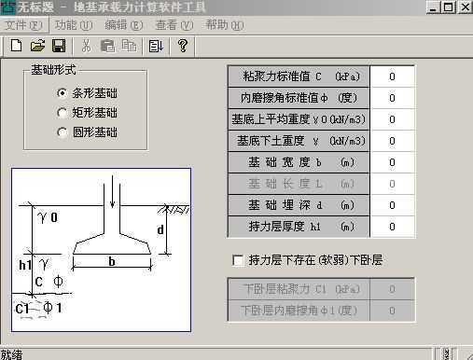Click the 下卧层内摩擦角 Φ1 input field

(392, 311)
